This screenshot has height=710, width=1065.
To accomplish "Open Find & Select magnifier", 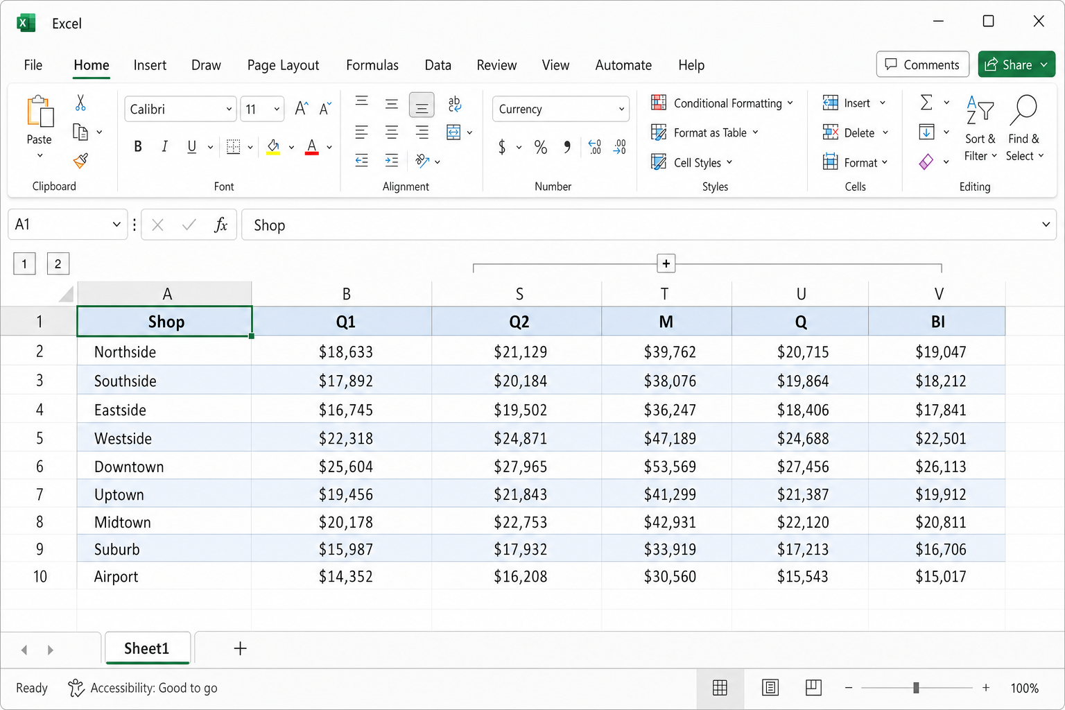I will click(x=1024, y=129).
